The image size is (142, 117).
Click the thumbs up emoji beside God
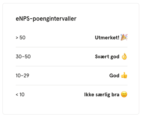tap(124, 75)
